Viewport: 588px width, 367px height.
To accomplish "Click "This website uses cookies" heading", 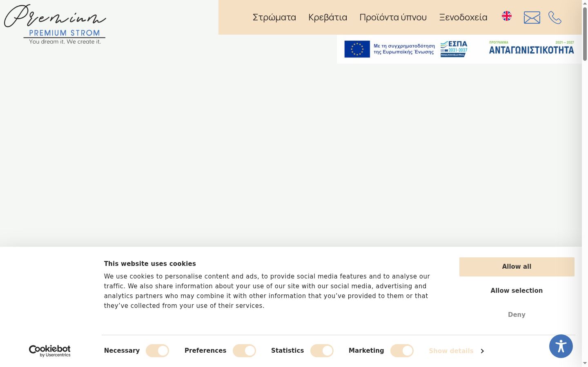I will [x=150, y=264].
